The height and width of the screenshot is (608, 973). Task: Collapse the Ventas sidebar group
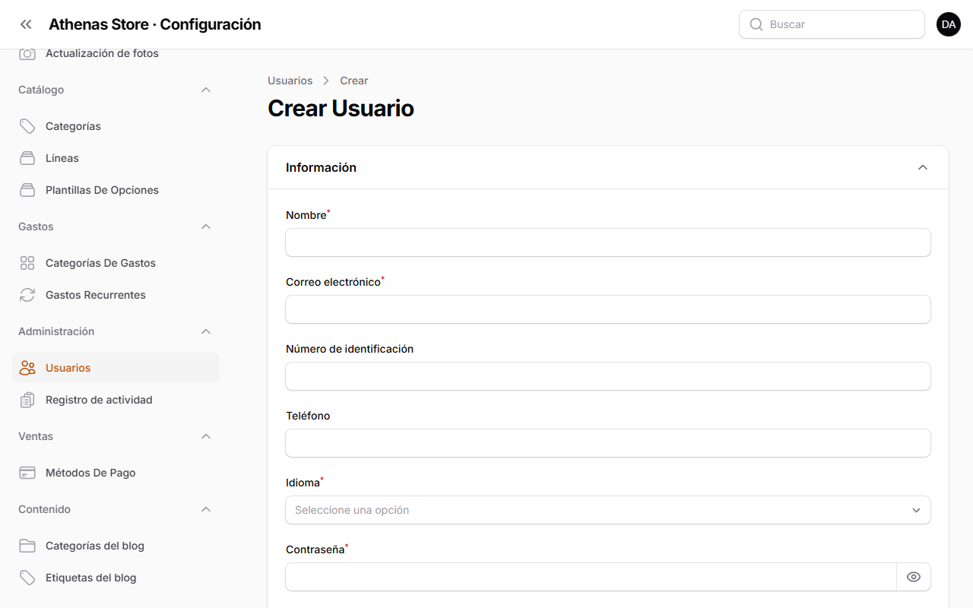pos(206,436)
